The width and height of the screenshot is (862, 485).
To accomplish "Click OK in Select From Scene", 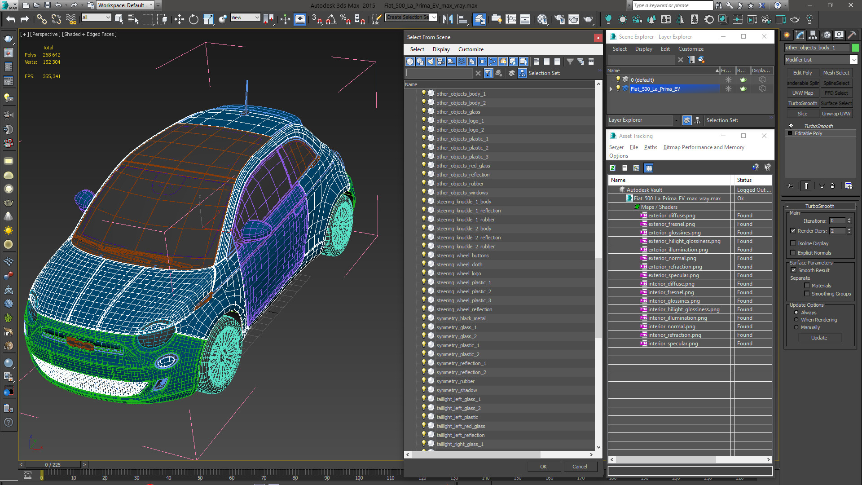I will pos(543,467).
